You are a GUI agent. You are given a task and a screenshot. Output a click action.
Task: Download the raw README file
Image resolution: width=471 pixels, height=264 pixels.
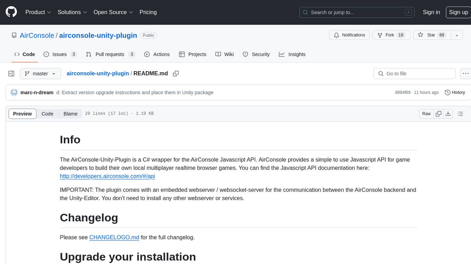pyautogui.click(x=448, y=114)
